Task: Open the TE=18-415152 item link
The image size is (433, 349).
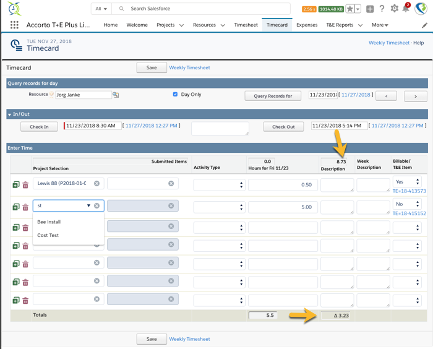Action: 409,213
